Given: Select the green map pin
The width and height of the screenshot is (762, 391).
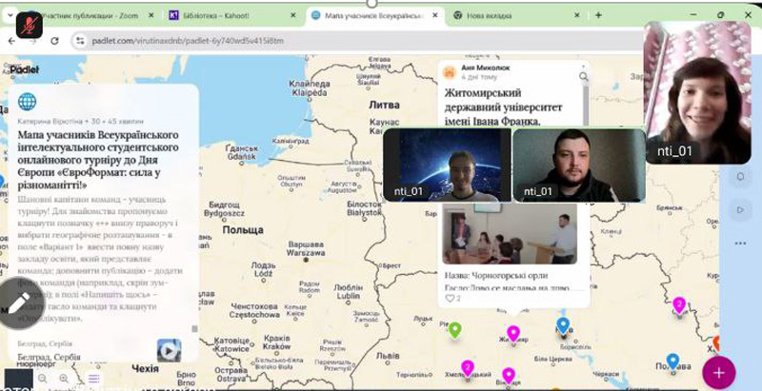Looking at the screenshot, I should coord(455,330).
